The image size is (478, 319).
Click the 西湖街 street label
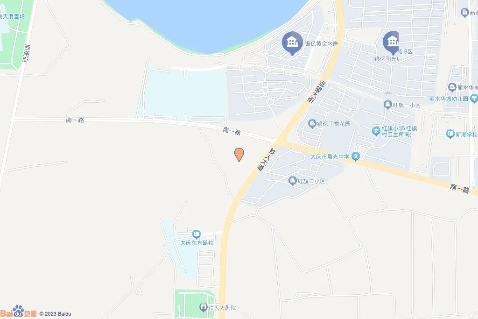point(26,53)
